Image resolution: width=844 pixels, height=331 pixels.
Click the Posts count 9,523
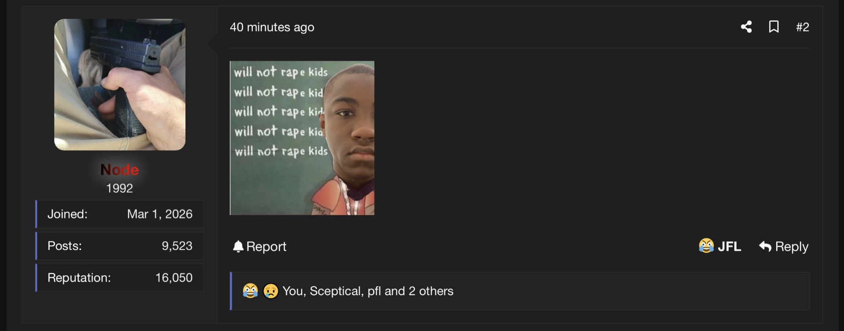tap(177, 246)
